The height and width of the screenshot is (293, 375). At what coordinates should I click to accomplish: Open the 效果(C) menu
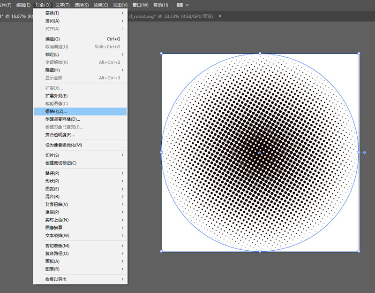[101, 5]
